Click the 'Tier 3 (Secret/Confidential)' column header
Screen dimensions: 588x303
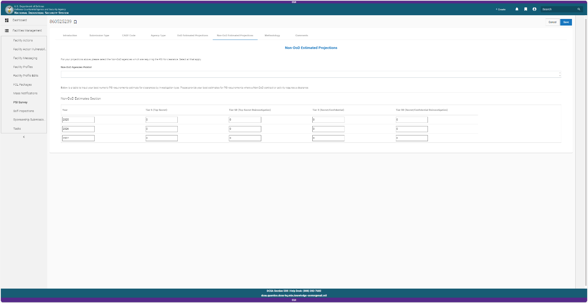click(328, 110)
